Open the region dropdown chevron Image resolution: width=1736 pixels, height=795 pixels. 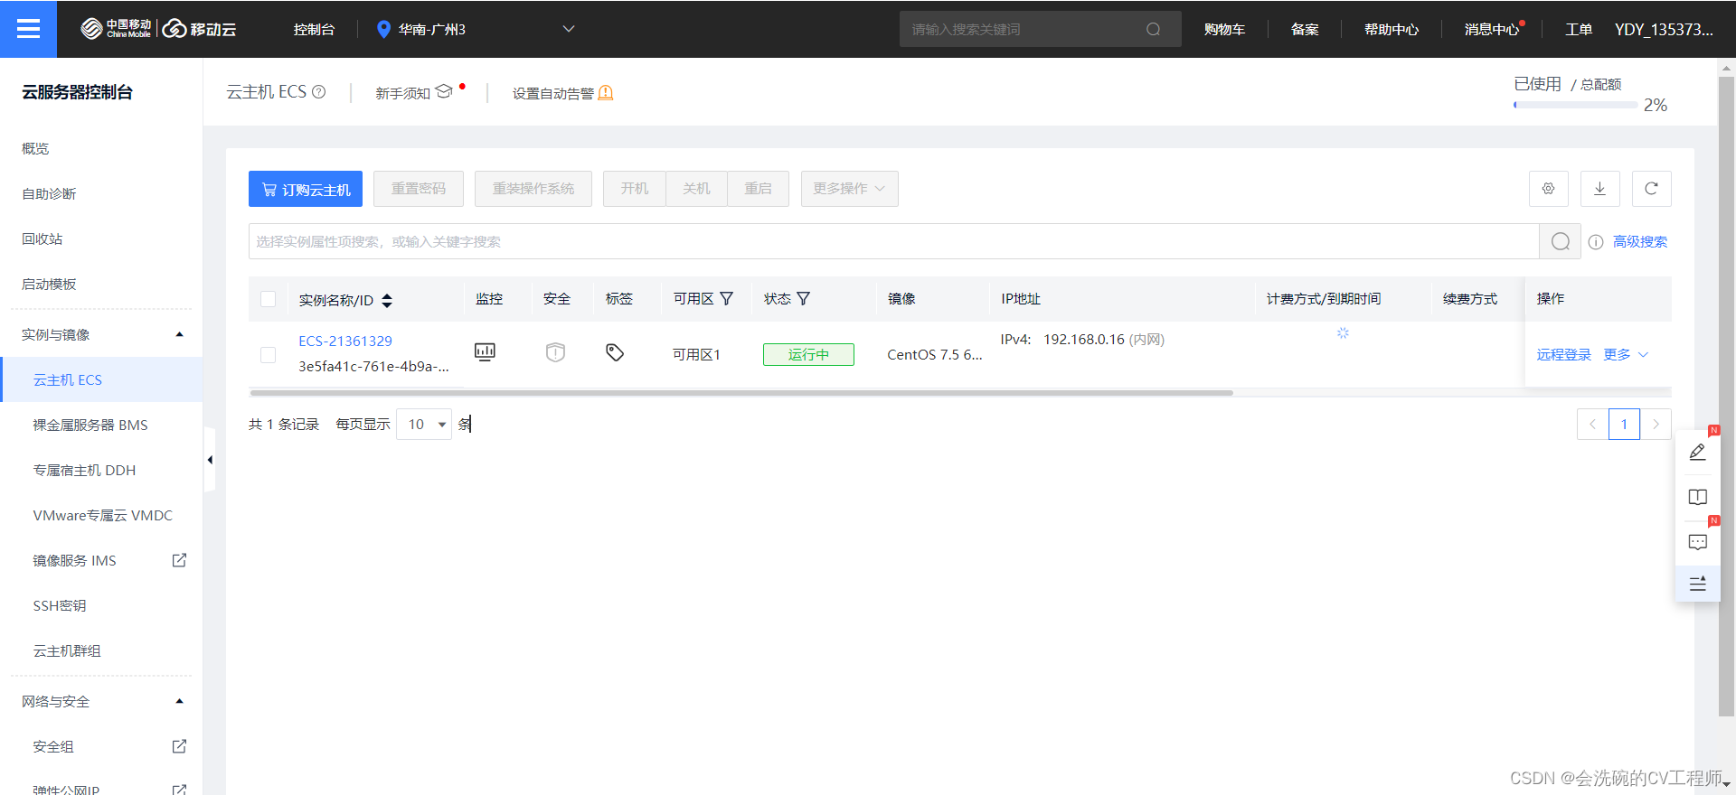coord(569,29)
